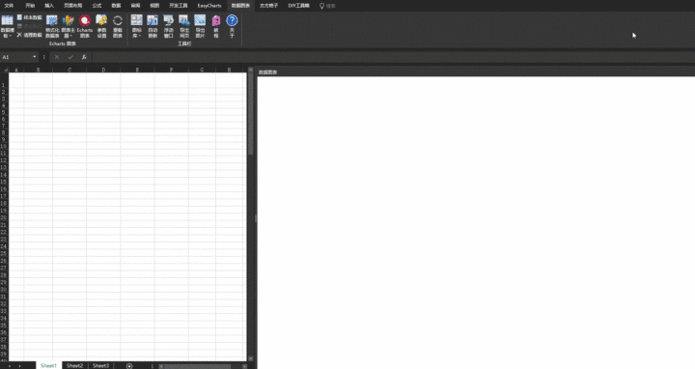Screen dimensions: 695x369
Task: Open the pink 教程 tutorial icon
Action: click(x=216, y=26)
